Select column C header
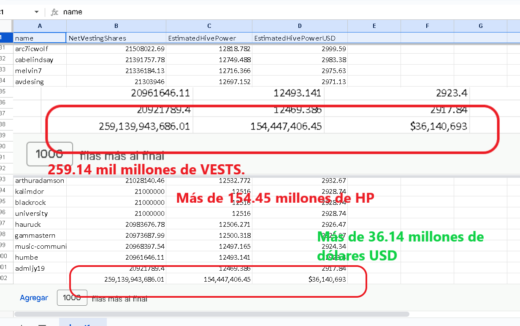Image resolution: width=520 pixels, height=326 pixels. pos(209,26)
